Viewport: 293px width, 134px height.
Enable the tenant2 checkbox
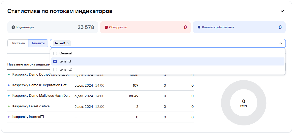[55, 70]
